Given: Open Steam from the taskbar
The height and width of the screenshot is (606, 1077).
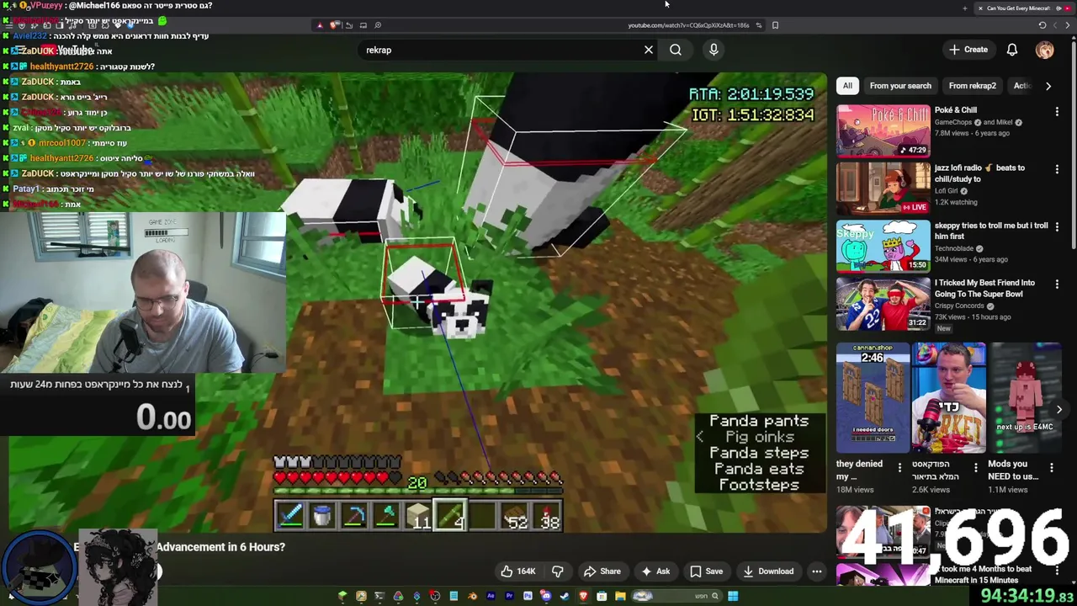Looking at the screenshot, I should click(564, 596).
